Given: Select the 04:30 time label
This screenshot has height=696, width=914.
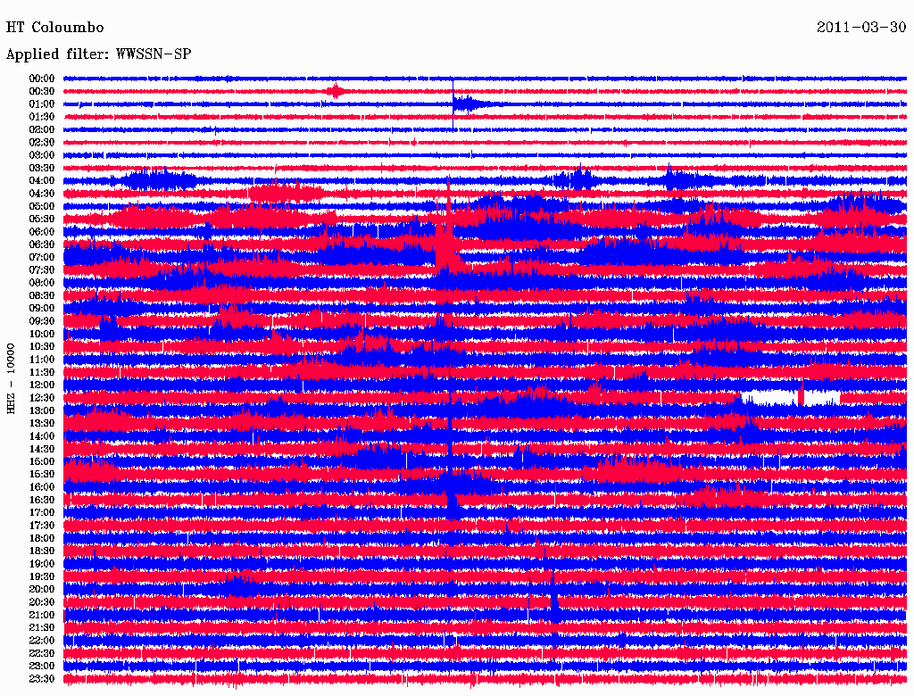Looking at the screenshot, I should pyautogui.click(x=41, y=194).
